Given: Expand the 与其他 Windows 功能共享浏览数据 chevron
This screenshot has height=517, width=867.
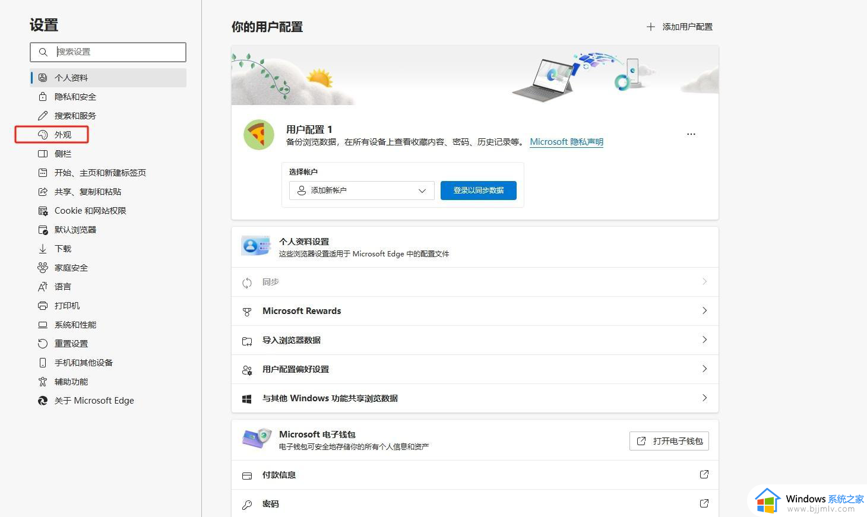Looking at the screenshot, I should pos(704,398).
